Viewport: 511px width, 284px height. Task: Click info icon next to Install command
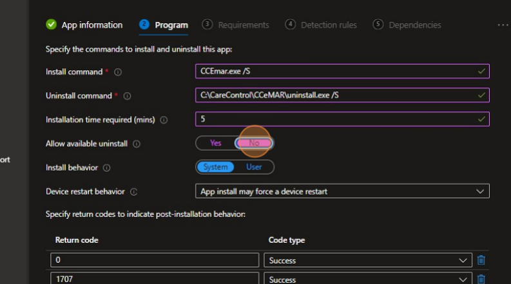118,72
